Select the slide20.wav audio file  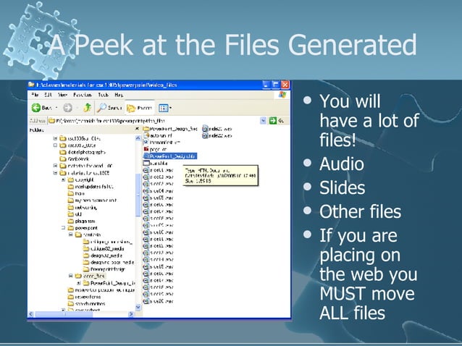[x=158, y=301]
